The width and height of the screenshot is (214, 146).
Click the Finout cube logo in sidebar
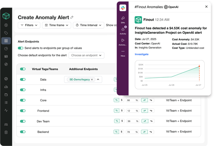point(6,16)
